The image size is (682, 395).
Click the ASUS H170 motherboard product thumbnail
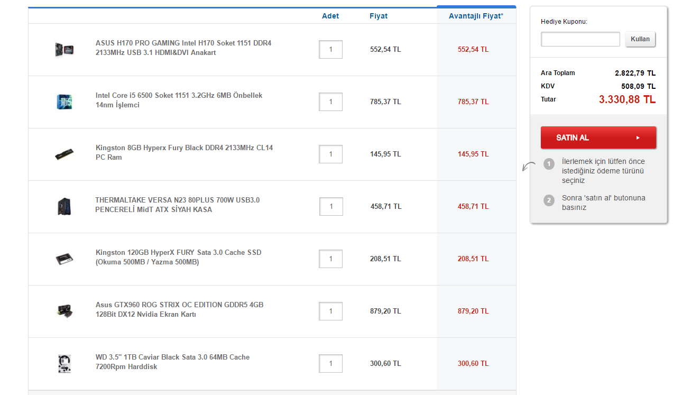point(64,50)
